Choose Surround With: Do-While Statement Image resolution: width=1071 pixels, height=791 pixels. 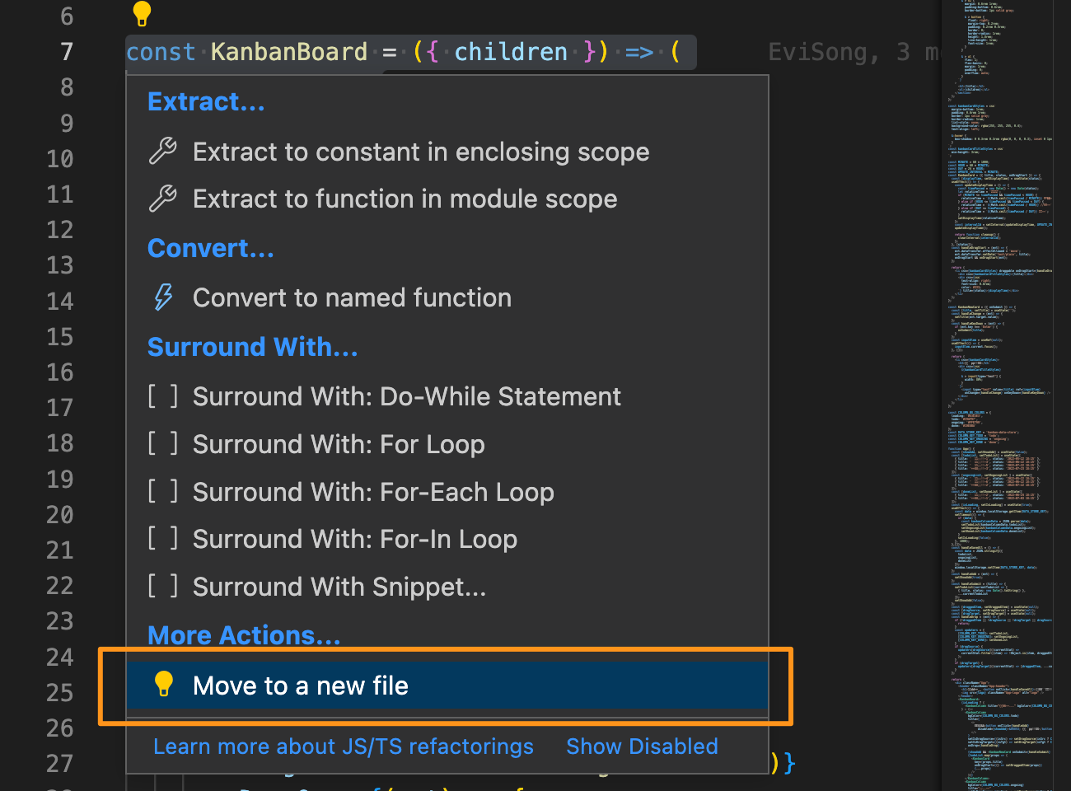click(x=406, y=396)
